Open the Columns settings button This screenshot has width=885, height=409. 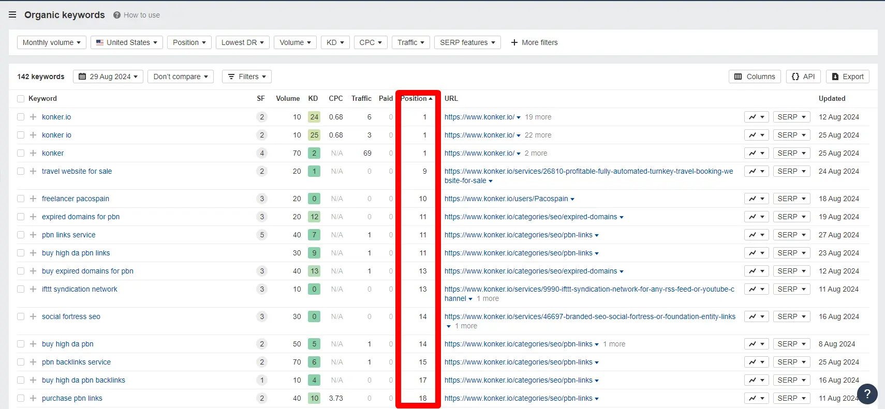[755, 77]
